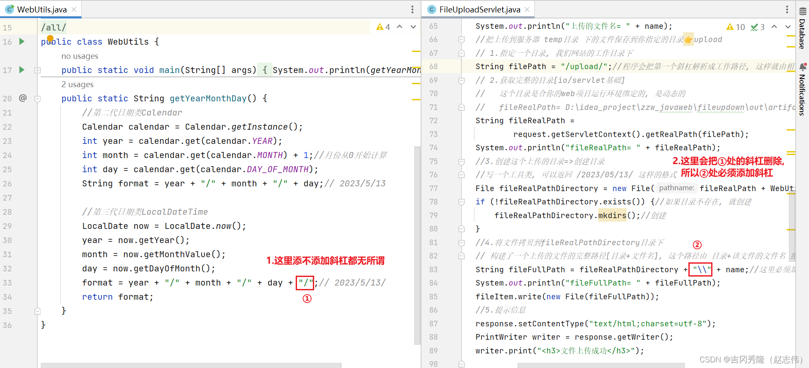Go to previous highlighted error in FileUploadServlet
Screen dimensions: 809x368
coord(774,27)
